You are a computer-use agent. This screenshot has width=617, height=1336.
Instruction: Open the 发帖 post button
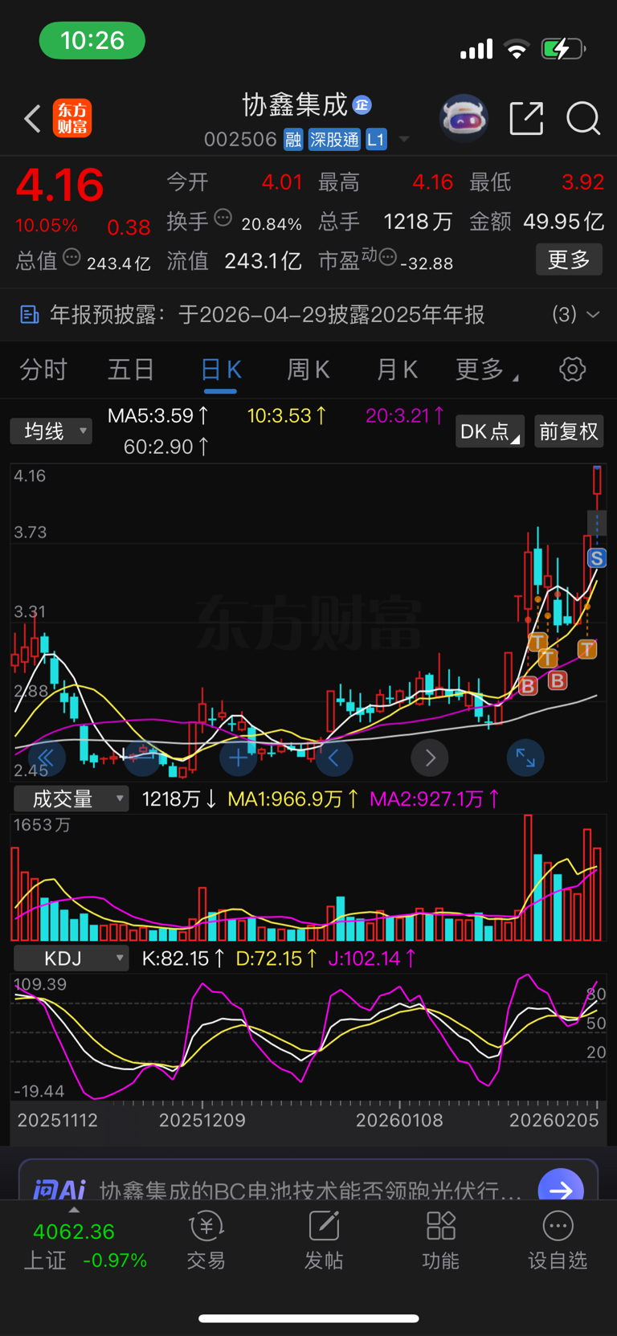click(x=324, y=1241)
